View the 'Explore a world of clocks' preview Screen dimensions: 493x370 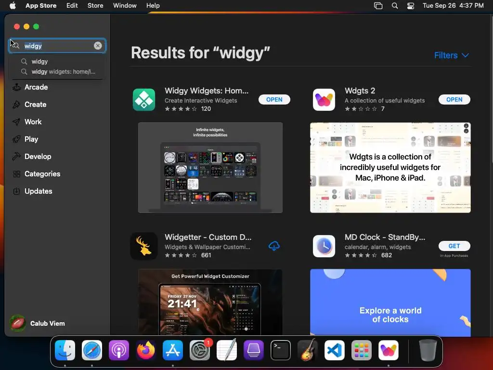point(390,302)
